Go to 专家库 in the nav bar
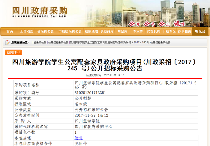 tap(138, 31)
